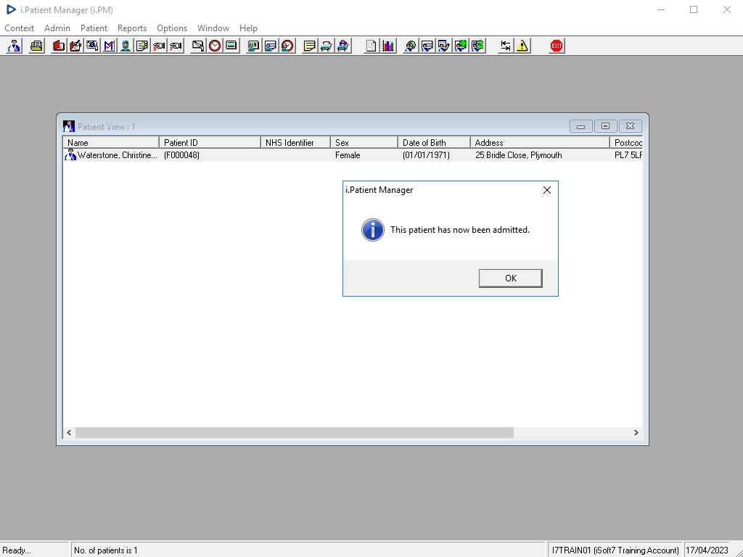Restore the Patient View window
Image resolution: width=743 pixels, height=557 pixels.
[x=605, y=126]
